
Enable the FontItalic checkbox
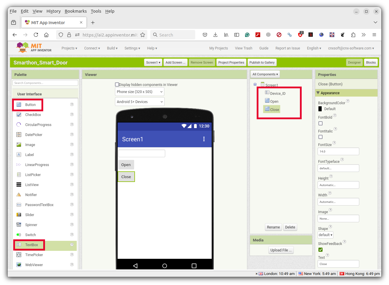tap(320, 137)
